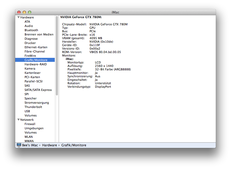Collapse the Netzwerk section triangle
This screenshot has width=231, height=169.
pos(19,120)
